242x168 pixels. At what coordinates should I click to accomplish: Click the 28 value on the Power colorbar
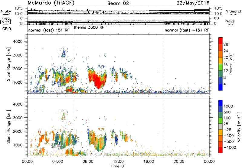[x=226, y=44]
